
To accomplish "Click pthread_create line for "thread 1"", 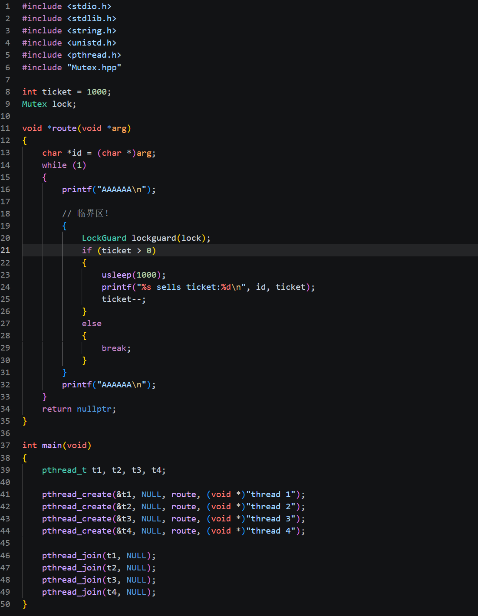I will pos(174,495).
